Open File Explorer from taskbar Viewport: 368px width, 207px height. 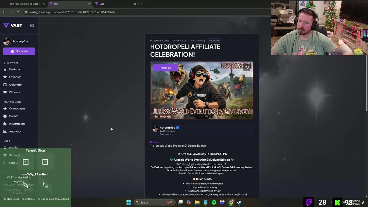pyautogui.click(x=197, y=202)
